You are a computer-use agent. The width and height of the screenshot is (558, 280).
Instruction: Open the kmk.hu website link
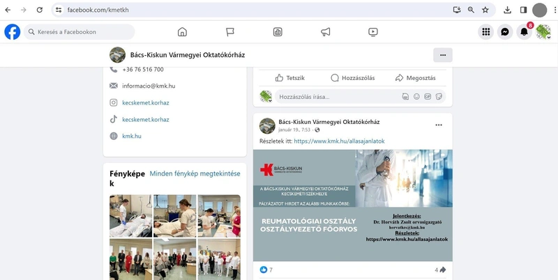[132, 136]
